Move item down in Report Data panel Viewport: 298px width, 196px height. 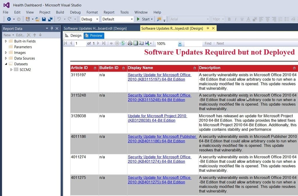(40, 35)
